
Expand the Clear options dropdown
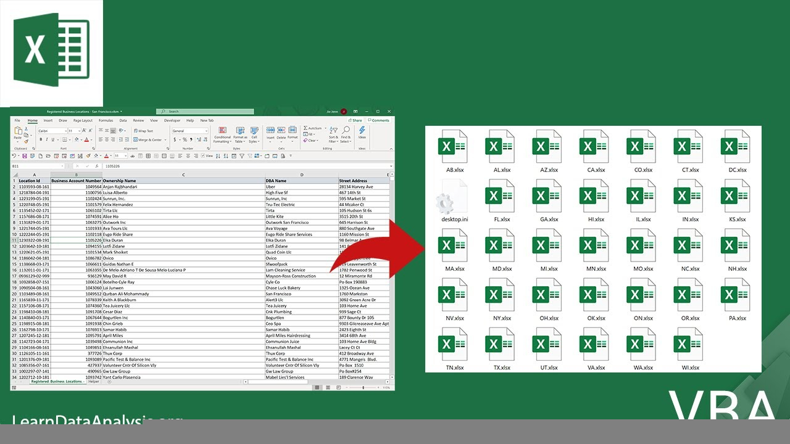[317, 141]
